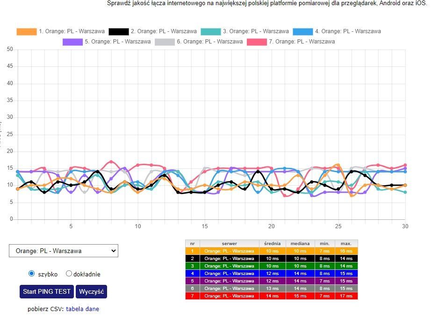
Task: Toggle the purple legend swatch for series 5
Action: tap(72, 42)
